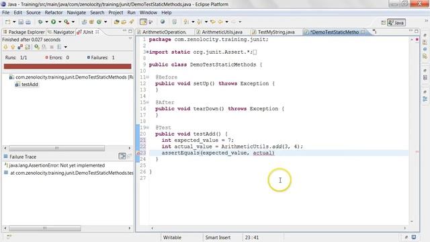Image resolution: width=430 pixels, height=242 pixels.
Task: Open the External Tools dropdown arrow
Action: pyautogui.click(x=73, y=22)
